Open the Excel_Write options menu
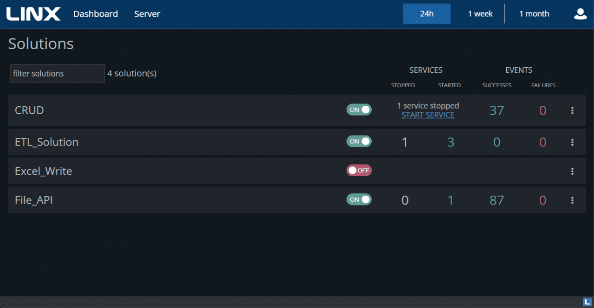 click(572, 171)
